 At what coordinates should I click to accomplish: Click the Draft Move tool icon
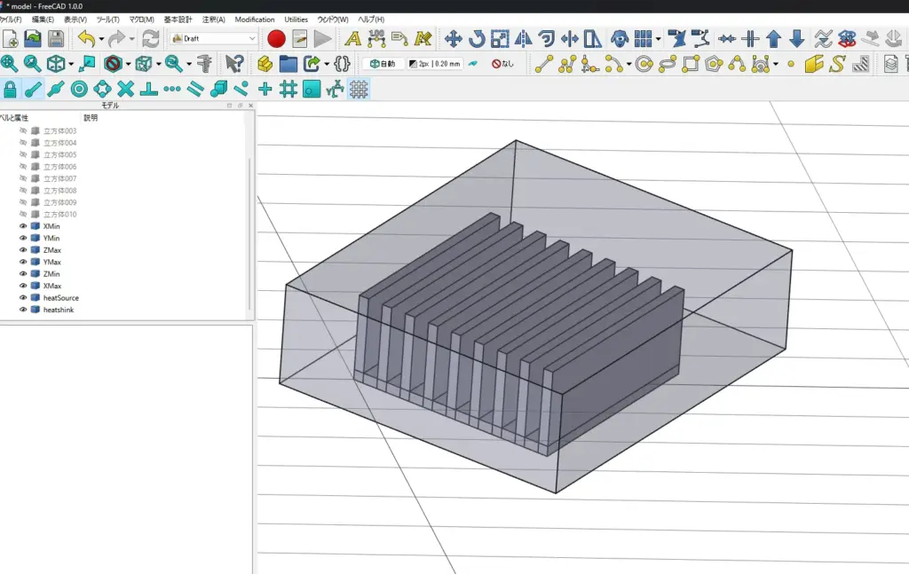453,38
